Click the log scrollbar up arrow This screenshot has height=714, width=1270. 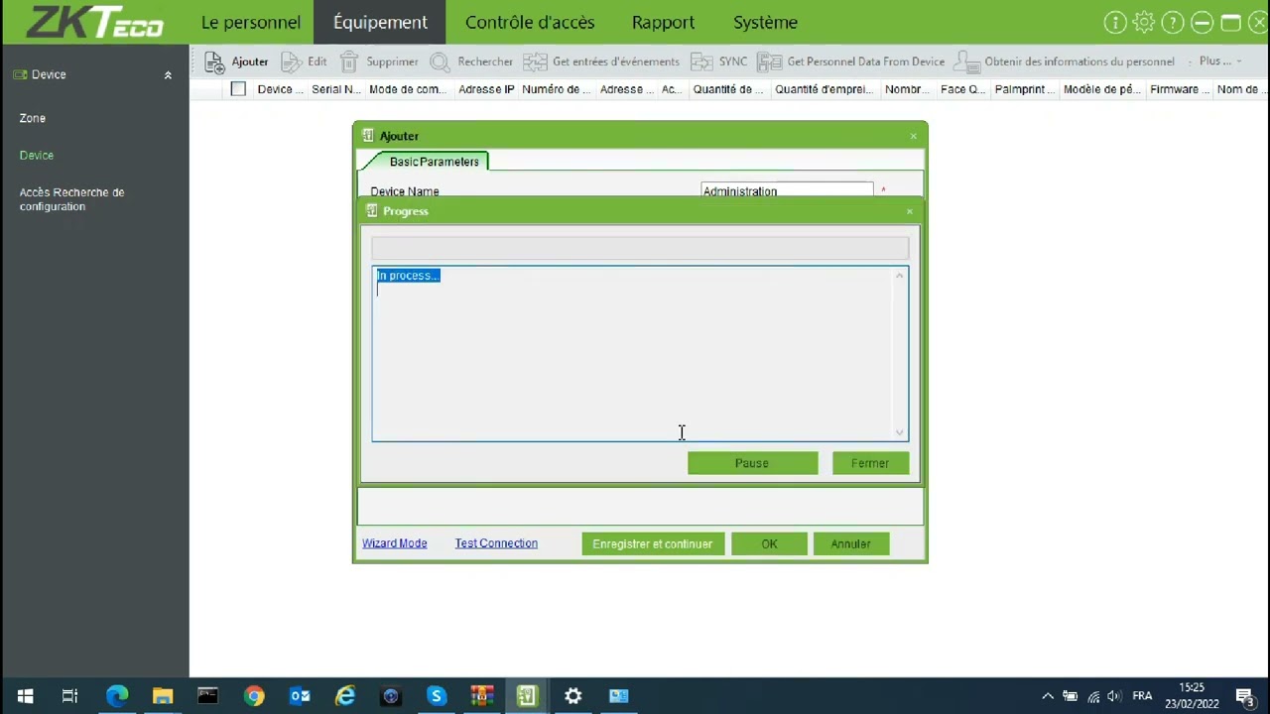[x=900, y=276]
